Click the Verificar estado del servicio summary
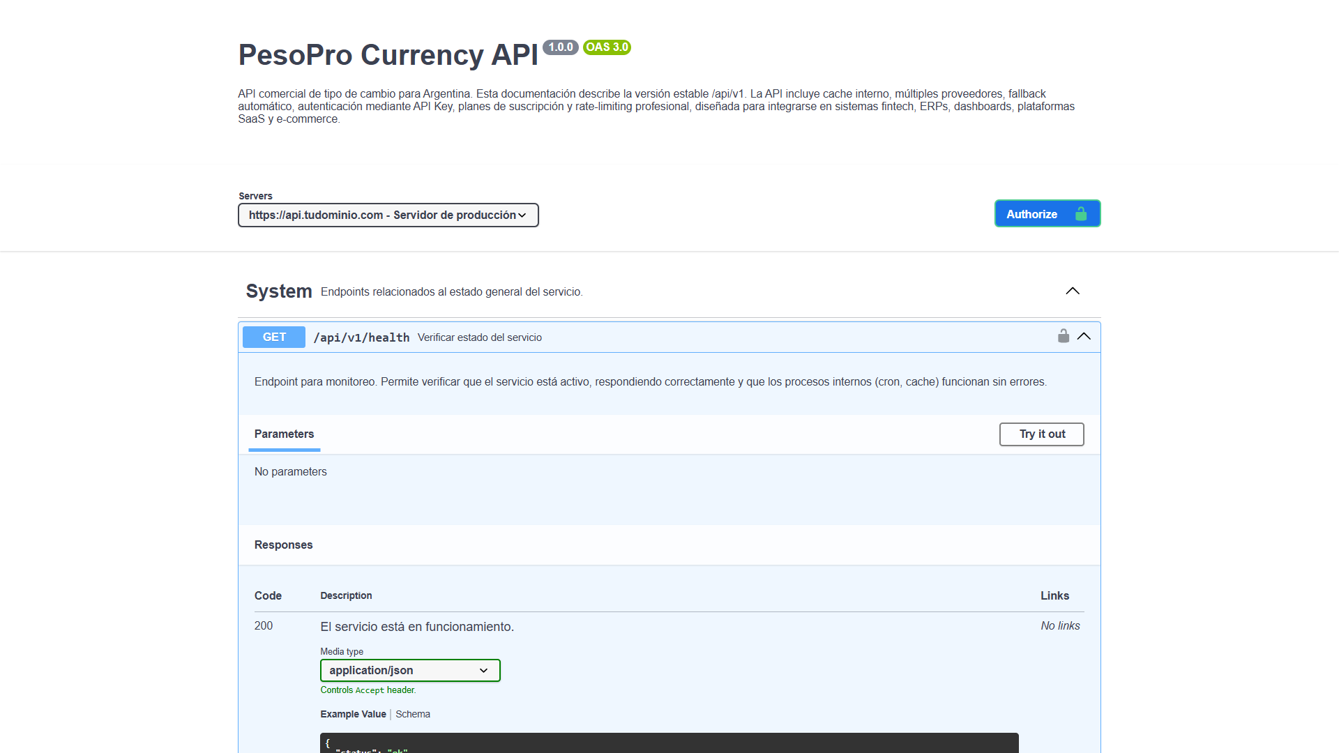 tap(480, 337)
